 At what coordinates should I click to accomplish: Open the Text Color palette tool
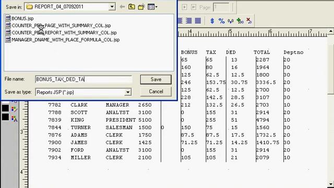pyautogui.click(x=14, y=119)
